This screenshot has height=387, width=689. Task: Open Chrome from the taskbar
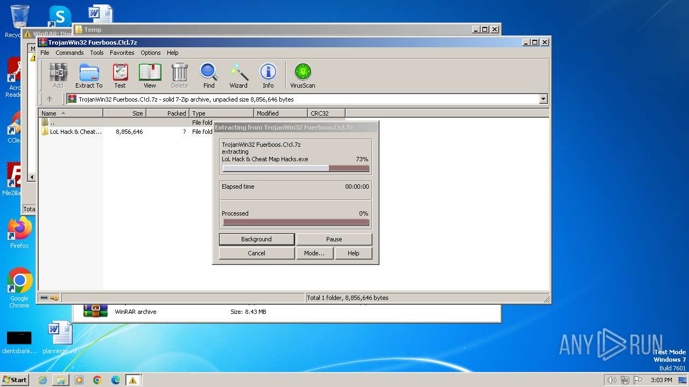(x=97, y=380)
